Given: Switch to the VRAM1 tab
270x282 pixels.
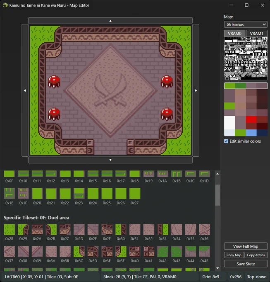Looking at the screenshot, I should [x=256, y=34].
